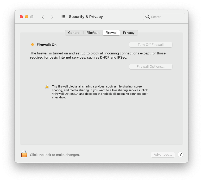Focus the Search input field
This screenshot has width=203, height=182.
pos(164,17)
